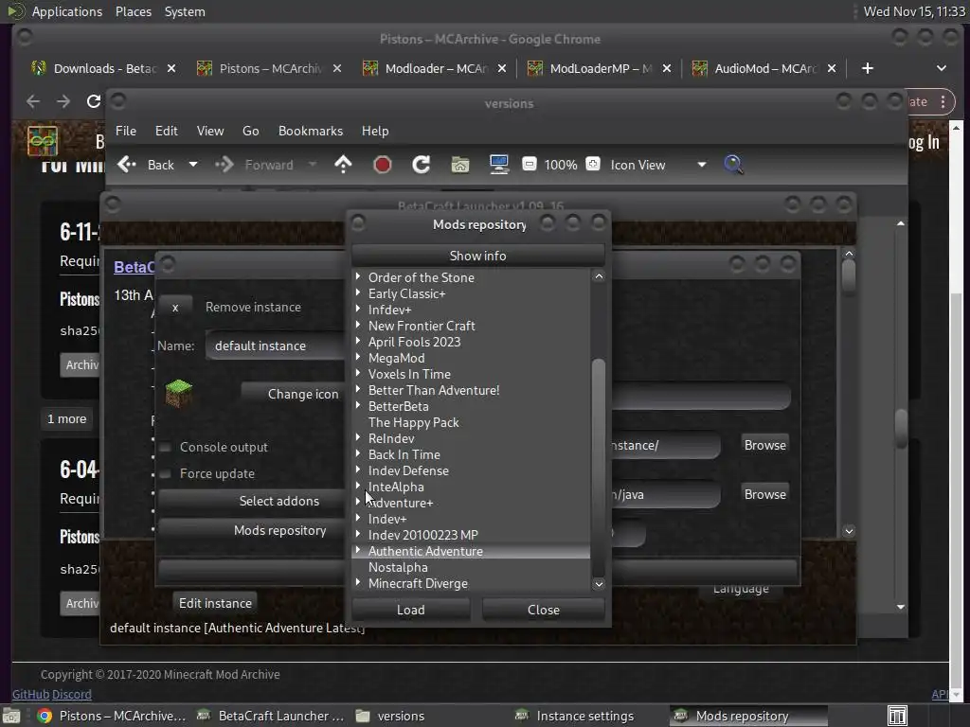Click the search magnifier in versions toolbar
The height and width of the screenshot is (727, 970).
point(733,165)
